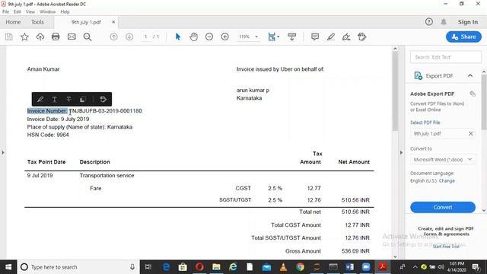Strike through the selection from the floating toolbar

pos(68,100)
